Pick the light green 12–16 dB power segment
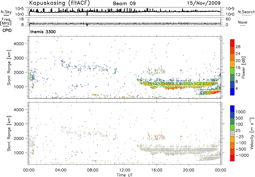Viewport: 255px width, 177px height. (232, 71)
